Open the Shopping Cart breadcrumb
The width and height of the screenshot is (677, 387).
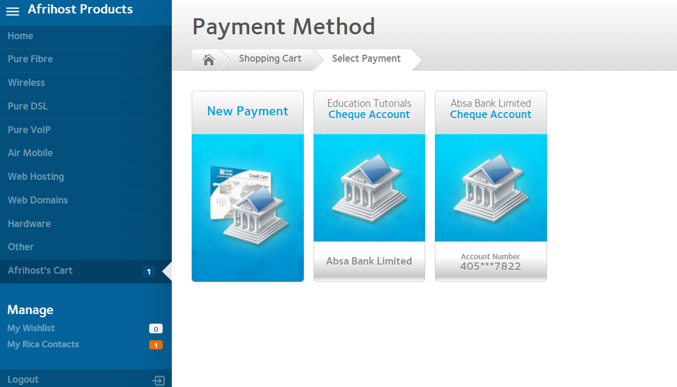(x=270, y=59)
